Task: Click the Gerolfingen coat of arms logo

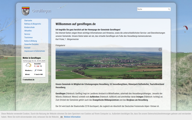Action: click(26, 11)
